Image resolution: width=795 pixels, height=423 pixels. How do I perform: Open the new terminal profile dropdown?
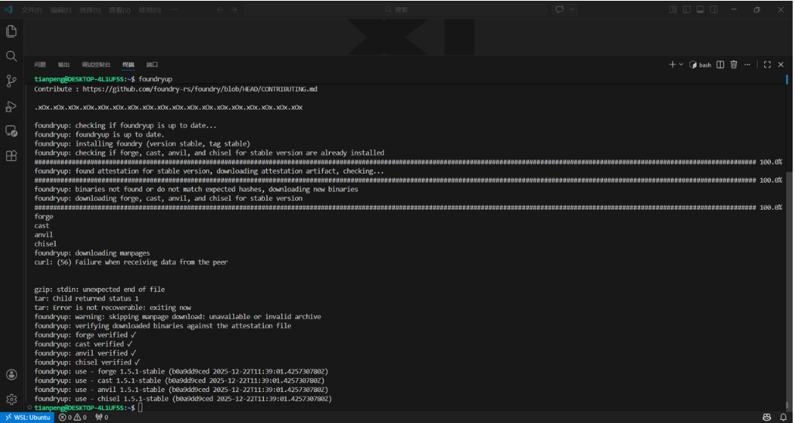tap(681, 64)
